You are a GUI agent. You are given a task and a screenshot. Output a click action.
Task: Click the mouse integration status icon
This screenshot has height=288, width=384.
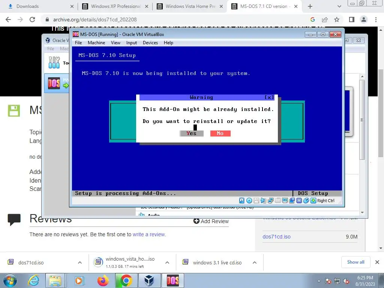(306, 201)
